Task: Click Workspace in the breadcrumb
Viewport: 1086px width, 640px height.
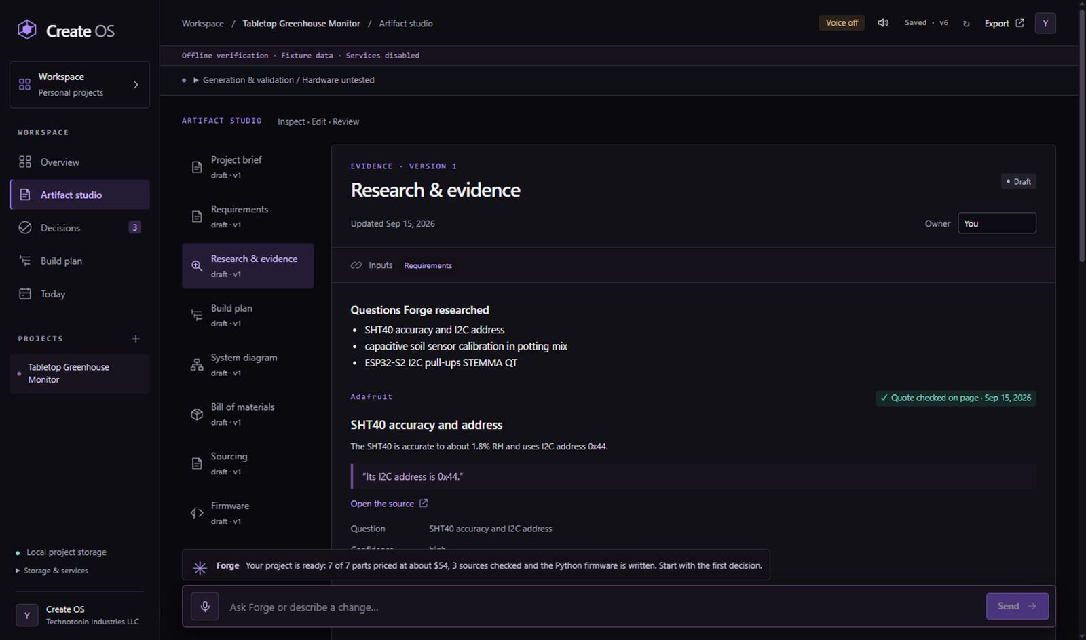Action: coord(202,23)
